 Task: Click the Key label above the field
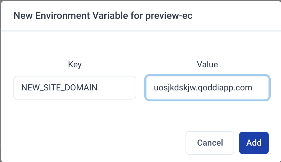tap(75, 64)
